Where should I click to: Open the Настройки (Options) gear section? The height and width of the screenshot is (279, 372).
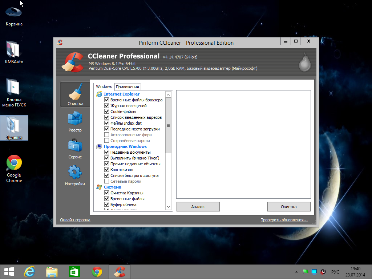[75, 175]
